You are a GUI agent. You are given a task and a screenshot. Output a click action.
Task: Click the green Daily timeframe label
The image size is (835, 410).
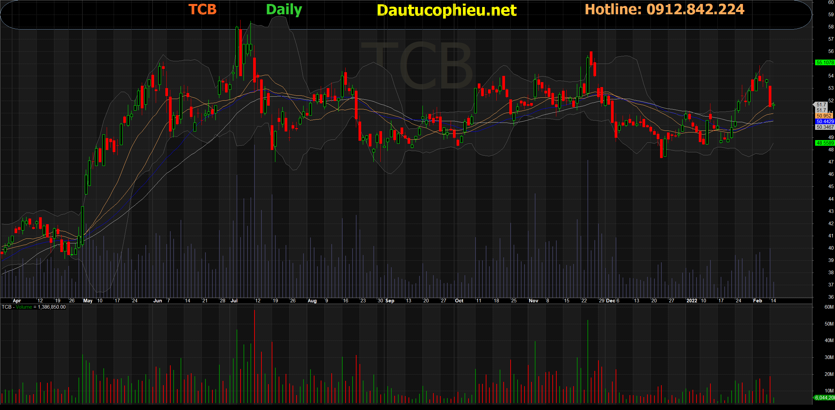284,9
